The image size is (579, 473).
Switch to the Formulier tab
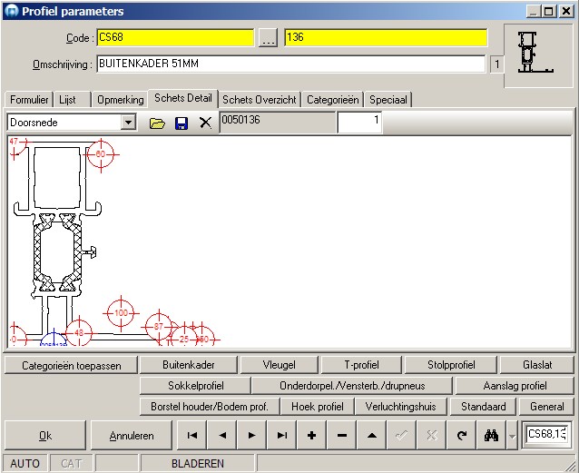click(29, 100)
